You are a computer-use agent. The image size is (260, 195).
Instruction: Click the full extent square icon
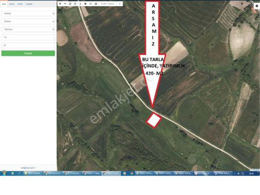70,4
